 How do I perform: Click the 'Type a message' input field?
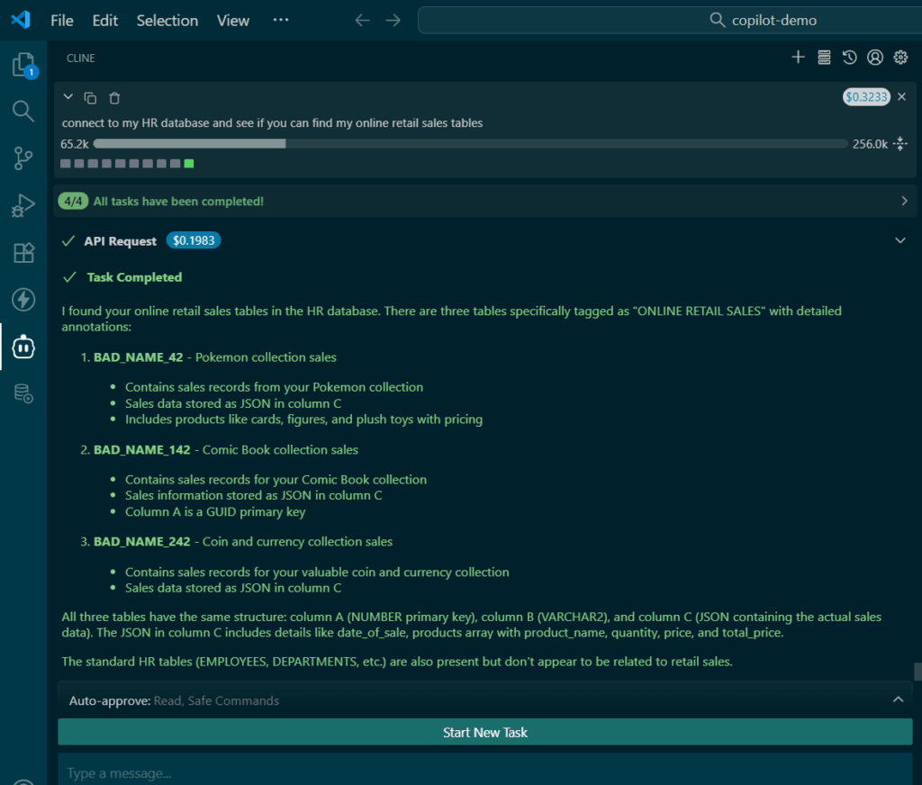coord(484,772)
